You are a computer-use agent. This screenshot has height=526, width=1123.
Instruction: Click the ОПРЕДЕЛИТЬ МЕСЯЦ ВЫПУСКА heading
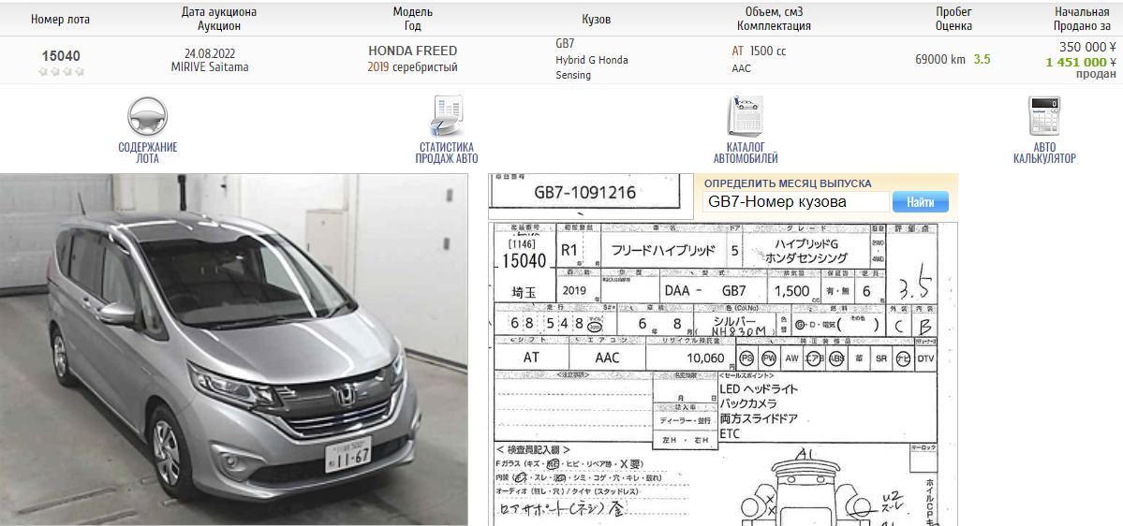tap(788, 183)
